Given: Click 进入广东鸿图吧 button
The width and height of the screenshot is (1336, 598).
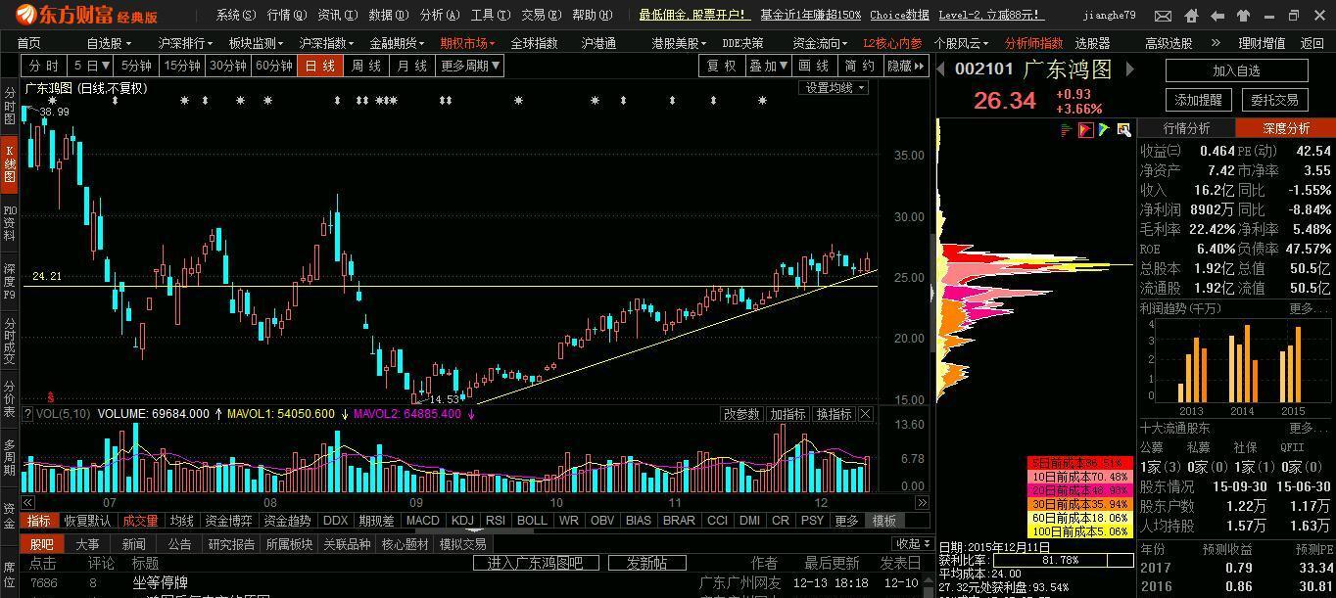Looking at the screenshot, I should (x=535, y=563).
